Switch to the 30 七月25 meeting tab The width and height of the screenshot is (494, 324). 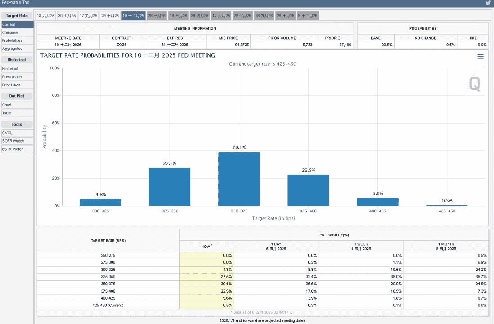point(67,16)
